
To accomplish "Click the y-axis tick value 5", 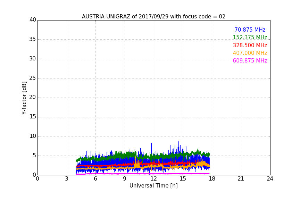I will tap(34, 156).
